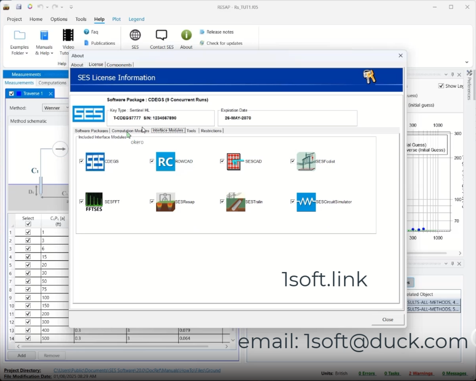
Task: Open the SES website globe icon
Action: [135, 35]
